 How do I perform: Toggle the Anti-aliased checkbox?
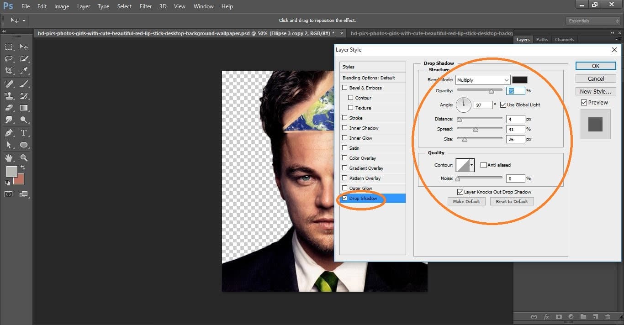pos(483,165)
